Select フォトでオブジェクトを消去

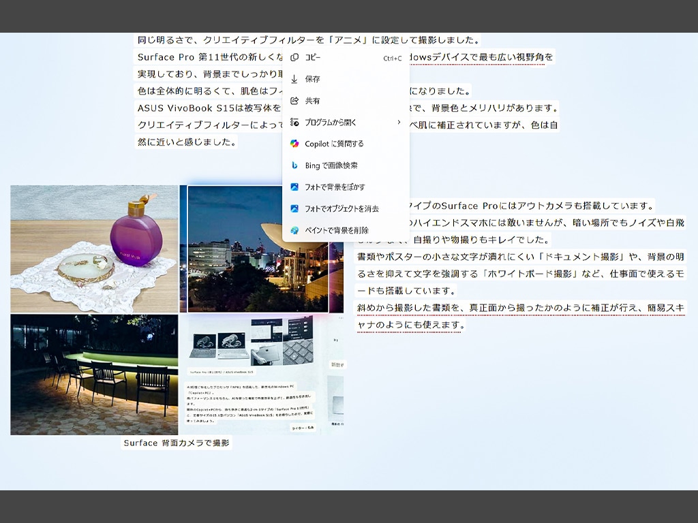point(346,208)
